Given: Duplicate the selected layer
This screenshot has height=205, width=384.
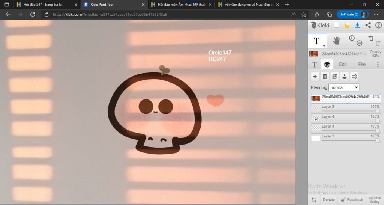Looking at the screenshot, I should (x=334, y=77).
